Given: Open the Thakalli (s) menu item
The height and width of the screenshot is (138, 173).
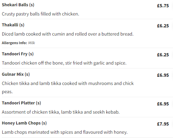Looking at the screenshot, I should coord(13,25).
